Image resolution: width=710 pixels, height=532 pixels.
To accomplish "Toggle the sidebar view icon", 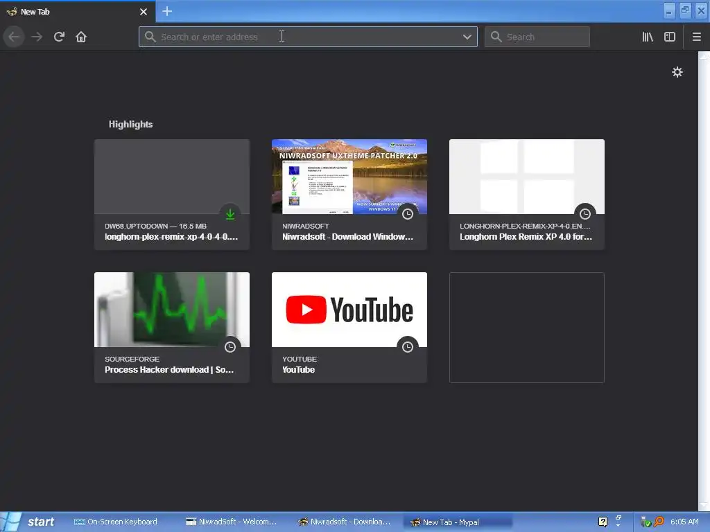I will [670, 37].
